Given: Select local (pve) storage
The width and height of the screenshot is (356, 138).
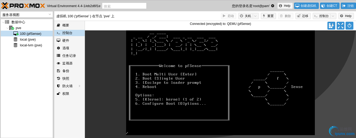Looking at the screenshot, I should pos(28,39).
